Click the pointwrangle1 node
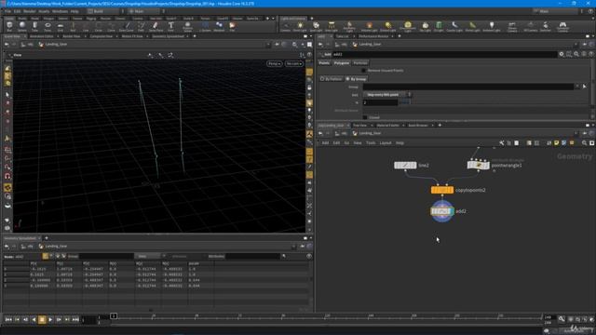Viewport: 596px width, 335px height. (x=478, y=165)
